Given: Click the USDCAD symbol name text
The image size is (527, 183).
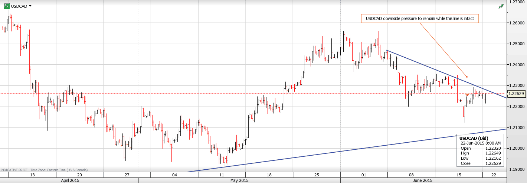Looking at the screenshot, I should pyautogui.click(x=19, y=6).
